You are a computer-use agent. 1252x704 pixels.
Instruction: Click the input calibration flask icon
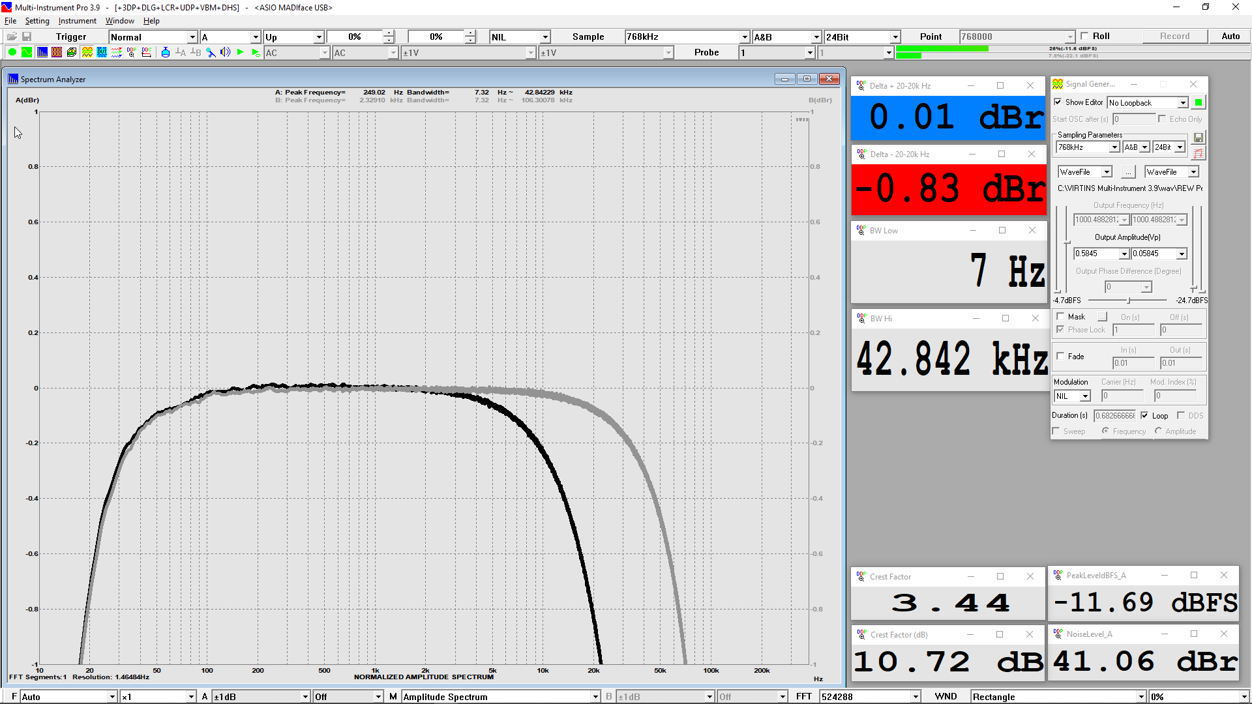[x=166, y=53]
